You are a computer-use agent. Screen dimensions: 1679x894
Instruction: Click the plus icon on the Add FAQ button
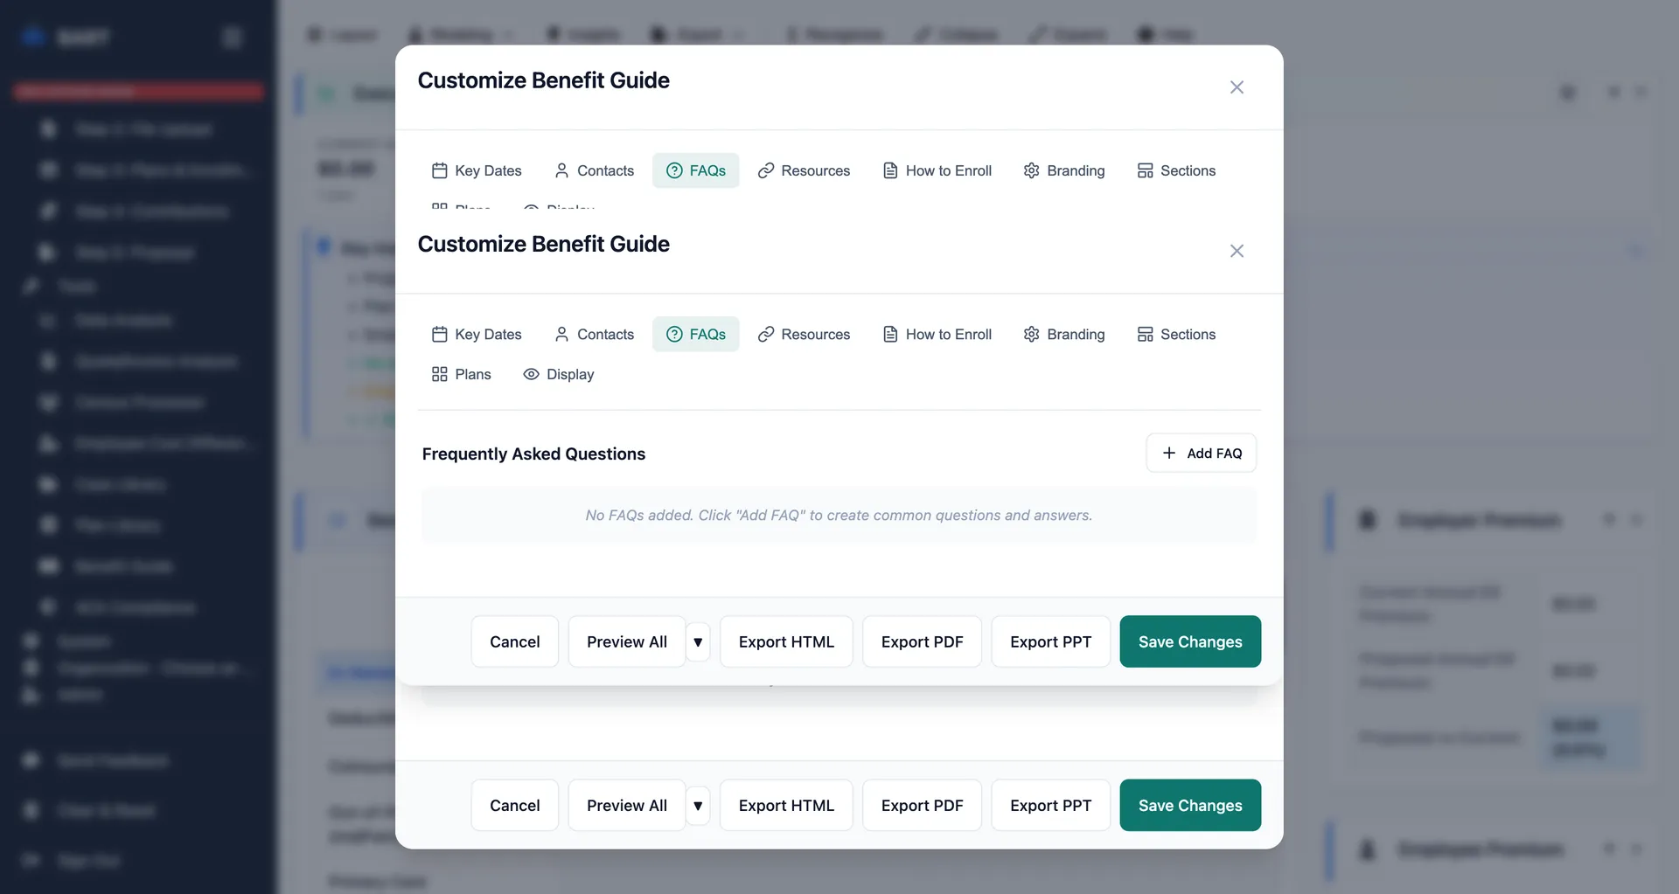point(1167,453)
